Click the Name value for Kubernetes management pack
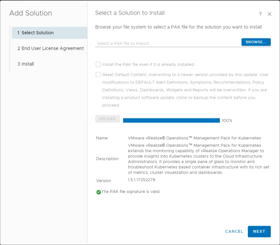The height and width of the screenshot is (245, 280). point(194,138)
